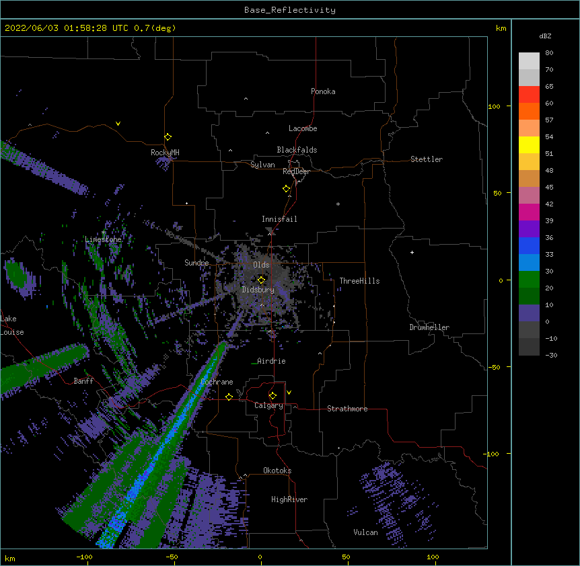Click the Lacombe city label
Image resolution: width=580 pixels, height=566 pixels.
(x=303, y=128)
